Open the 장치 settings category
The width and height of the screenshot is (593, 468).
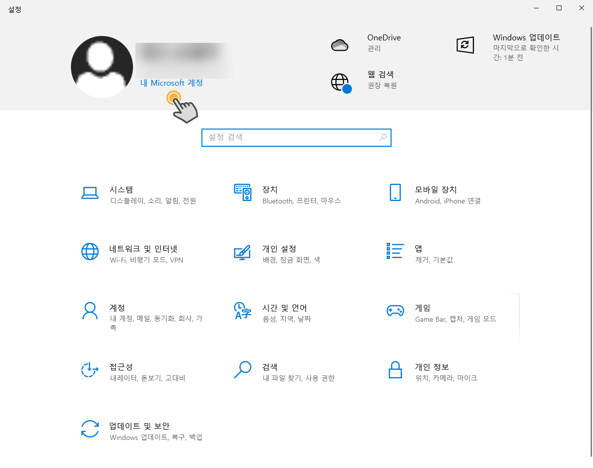click(x=270, y=190)
